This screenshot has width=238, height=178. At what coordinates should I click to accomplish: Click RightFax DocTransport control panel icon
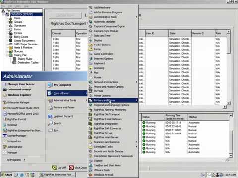click(91, 114)
